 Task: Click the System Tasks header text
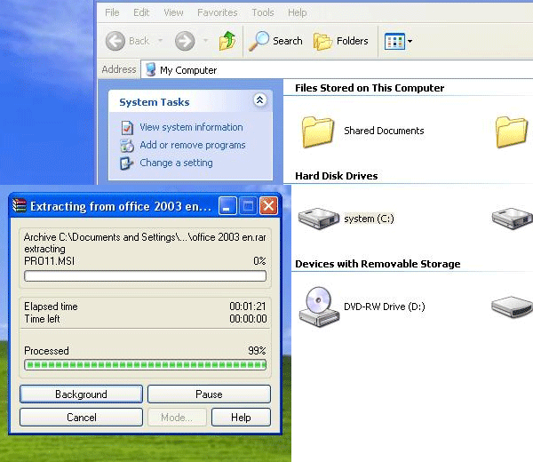(x=155, y=102)
